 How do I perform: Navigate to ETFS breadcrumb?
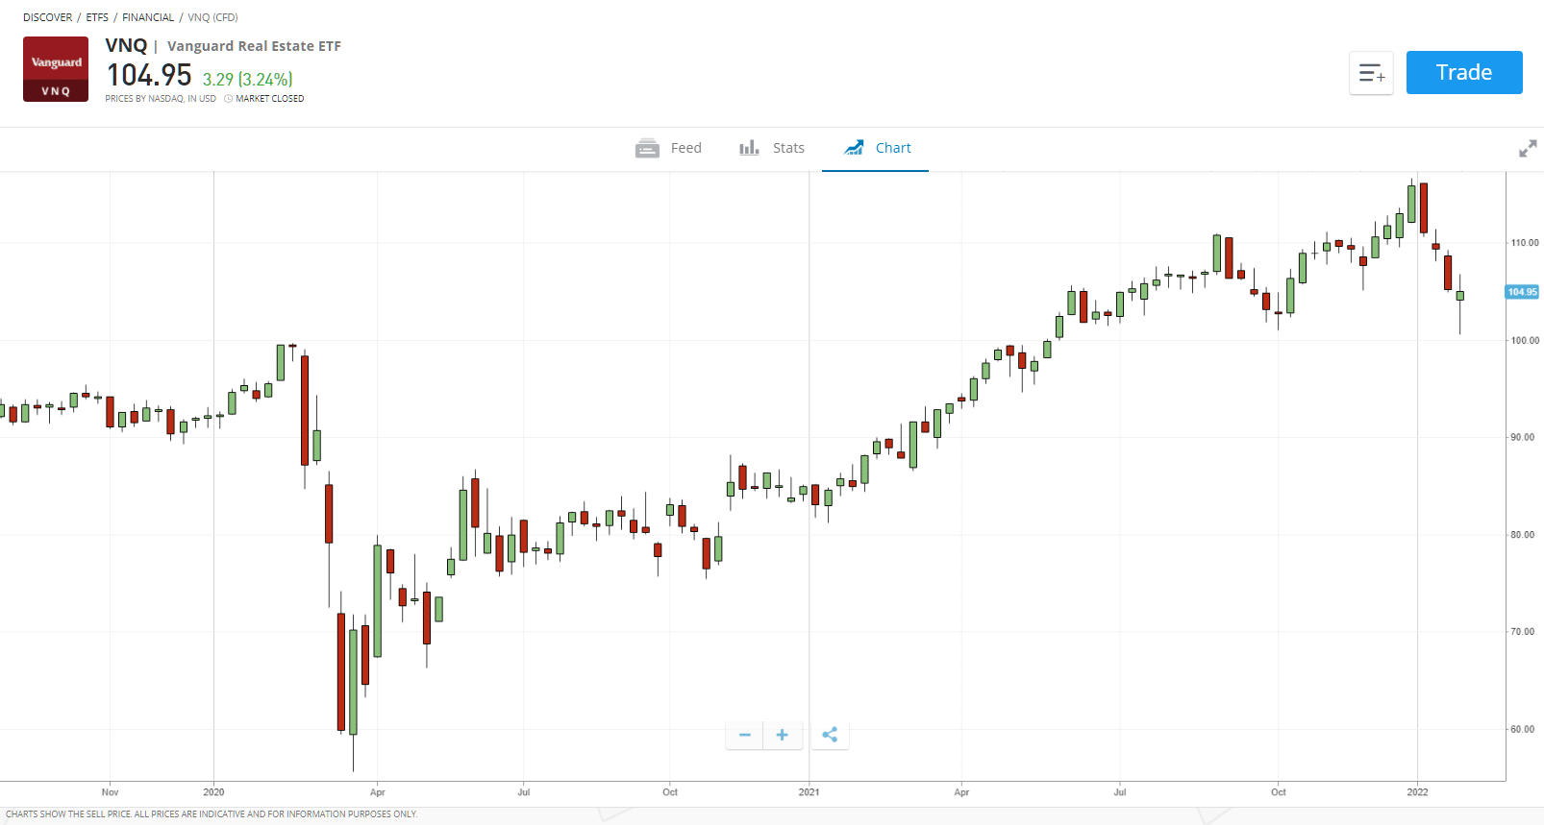pos(97,17)
